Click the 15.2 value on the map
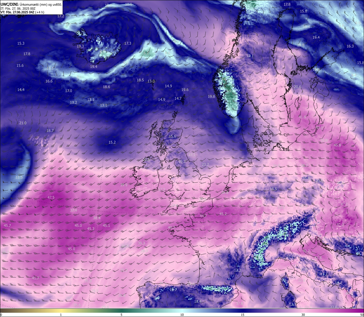This screenshot has height=317, width=364. pos(112,142)
